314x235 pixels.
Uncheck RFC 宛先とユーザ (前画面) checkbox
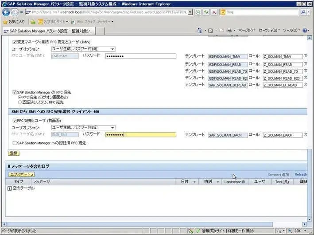pyautogui.click(x=15, y=121)
